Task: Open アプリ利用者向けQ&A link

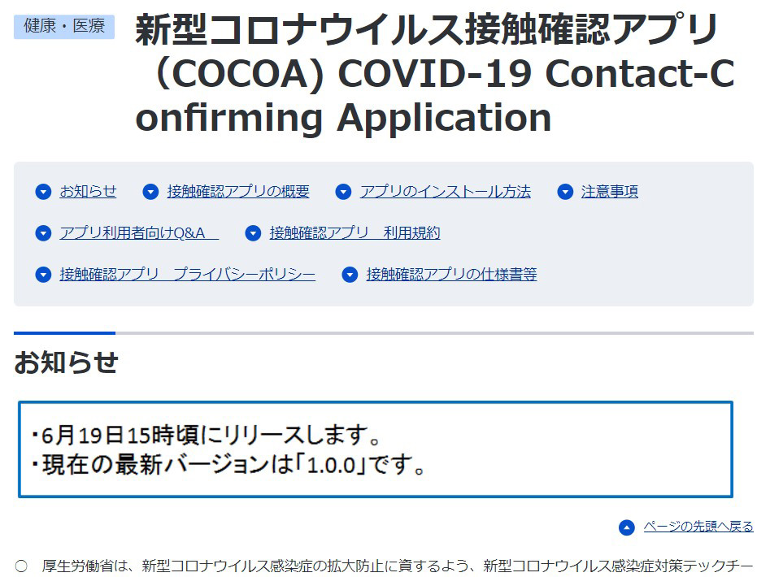Action: click(x=138, y=233)
